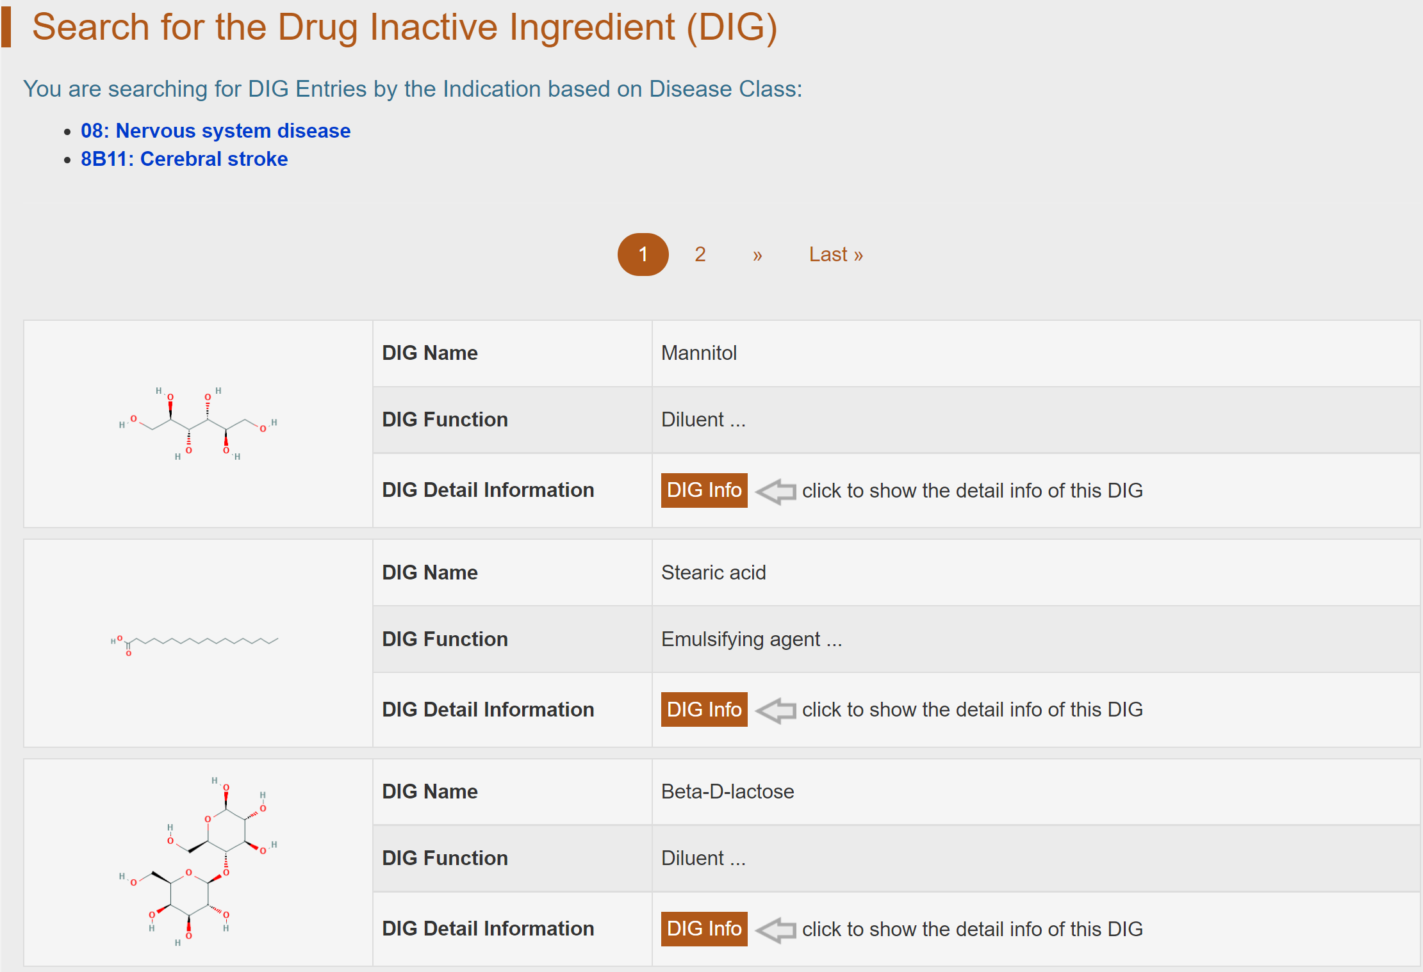Click the Stearic acid structure image
The image size is (1423, 972).
[x=194, y=643]
